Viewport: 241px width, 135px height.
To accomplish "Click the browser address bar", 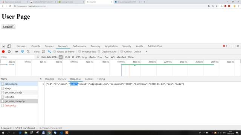I will [110, 6].
